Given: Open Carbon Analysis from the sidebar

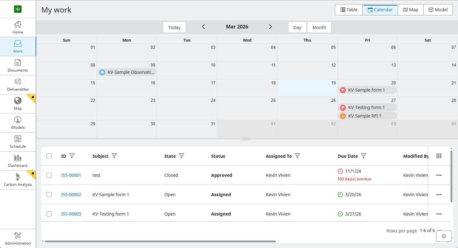Looking at the screenshot, I should tap(18, 180).
